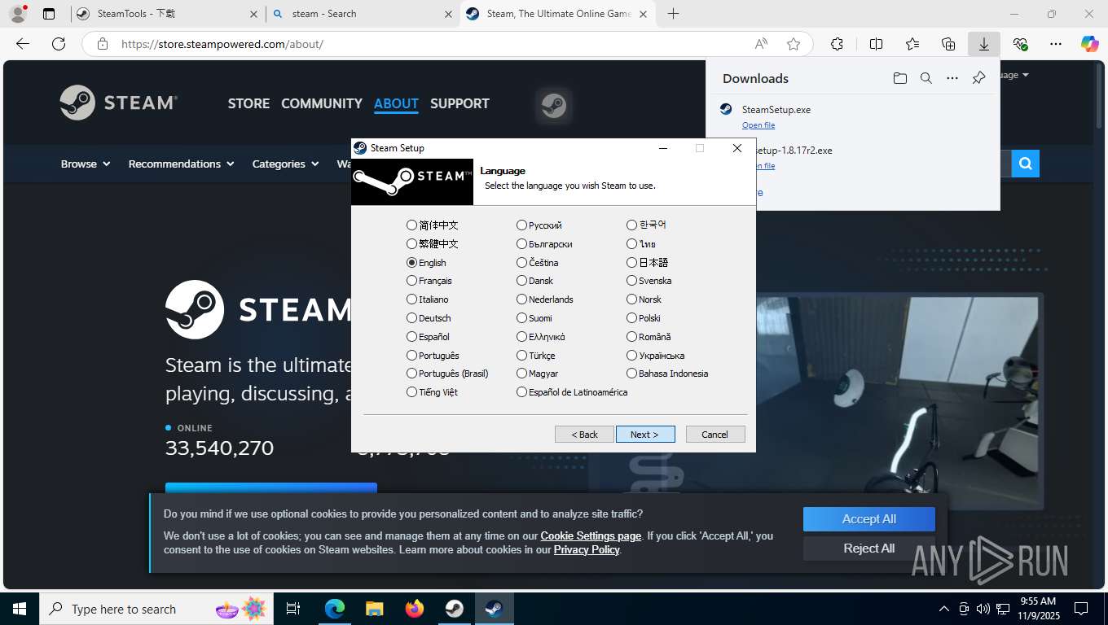The height and width of the screenshot is (625, 1108).
Task: Open the Extensions puzzle icon
Action: click(837, 44)
